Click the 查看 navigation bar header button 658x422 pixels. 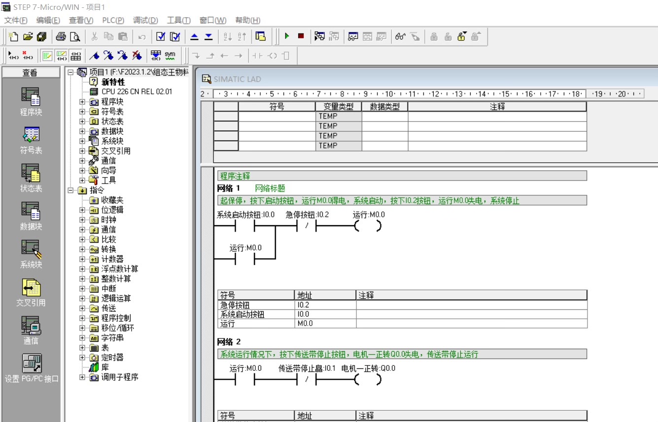[30, 72]
